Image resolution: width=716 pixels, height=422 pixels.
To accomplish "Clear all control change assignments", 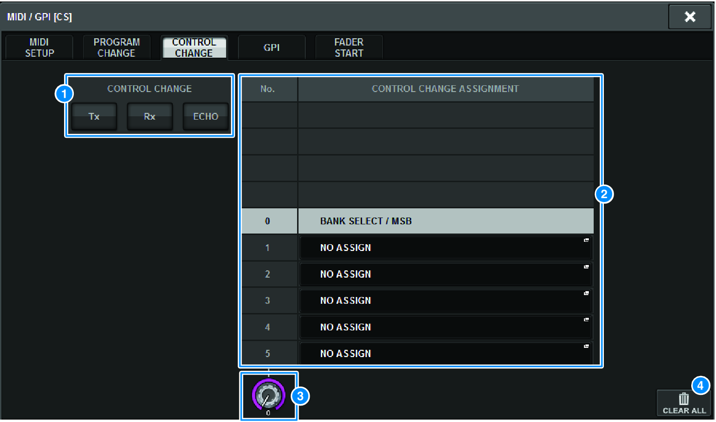I will [x=683, y=403].
